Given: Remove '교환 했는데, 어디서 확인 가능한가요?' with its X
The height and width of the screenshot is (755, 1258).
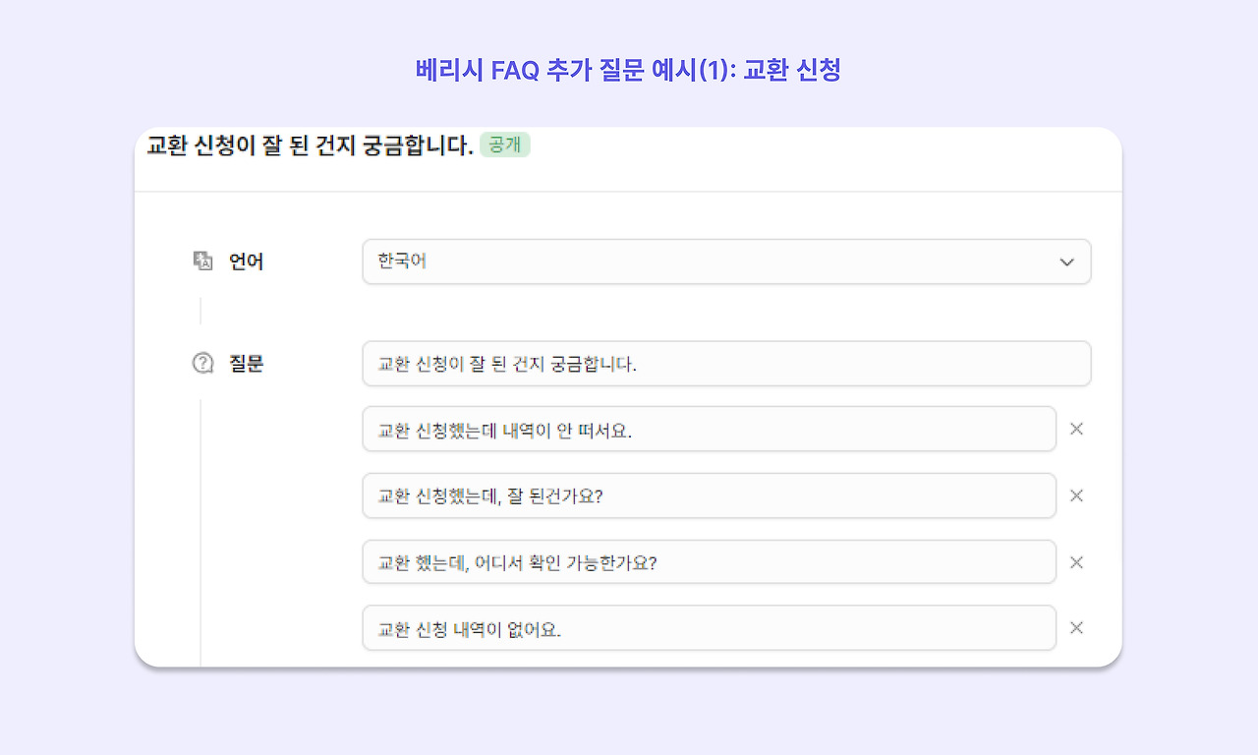Looking at the screenshot, I should 1076,562.
